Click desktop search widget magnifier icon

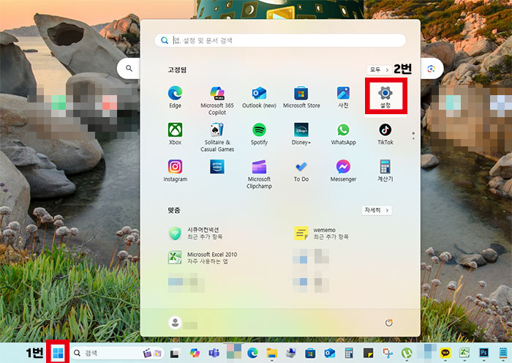point(129,68)
